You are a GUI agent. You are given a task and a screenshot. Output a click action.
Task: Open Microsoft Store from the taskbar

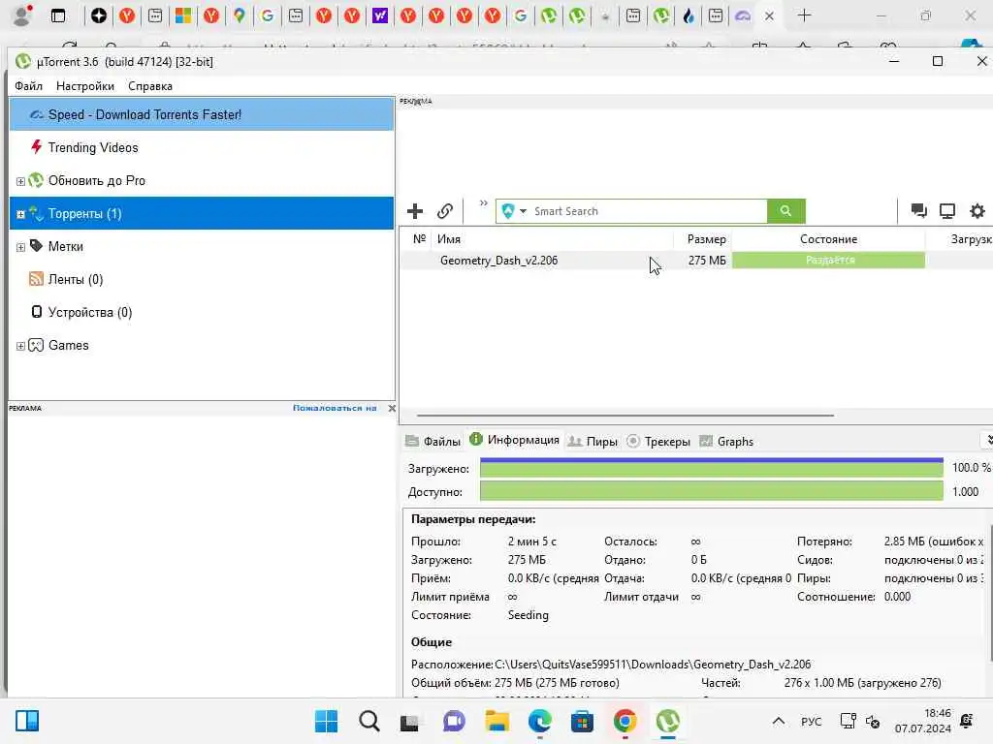[582, 721]
